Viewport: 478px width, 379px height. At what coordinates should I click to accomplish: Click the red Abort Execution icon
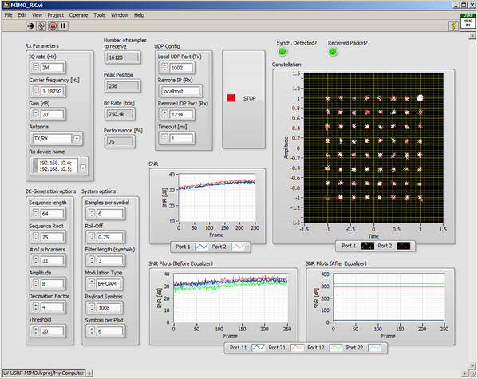[53, 26]
